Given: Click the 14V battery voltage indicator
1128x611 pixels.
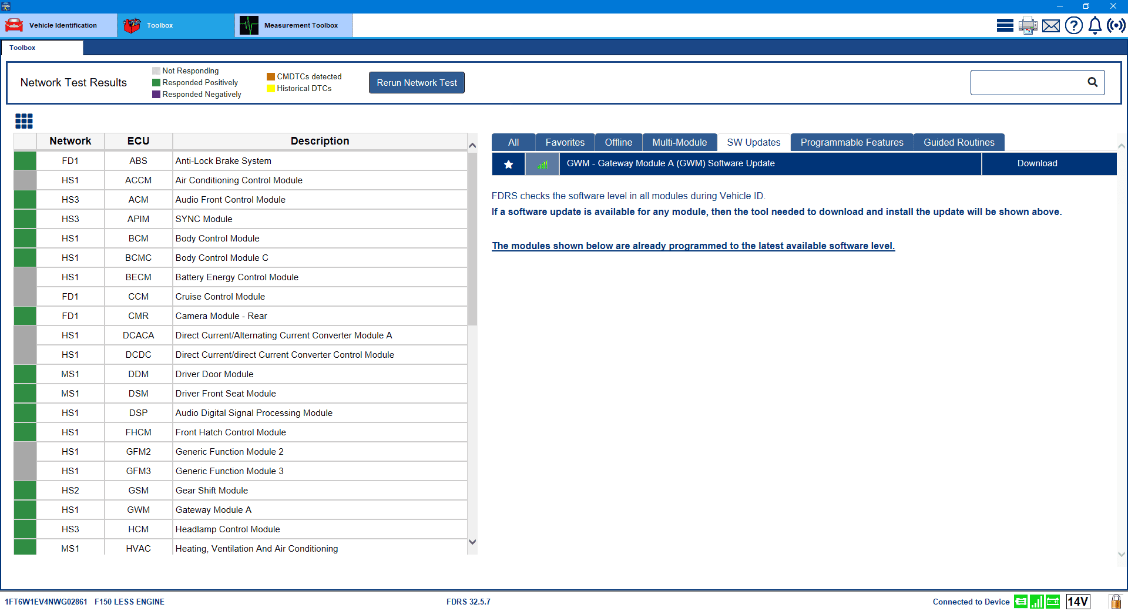Looking at the screenshot, I should 1078,601.
